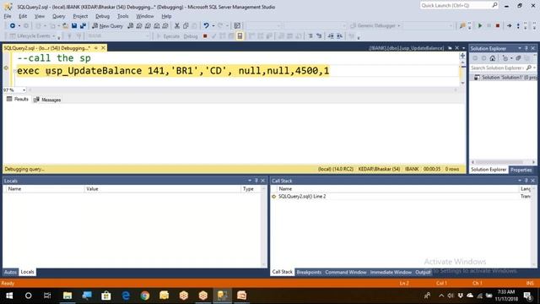Click the Debug button in SQL toolbar
Screen dimensions: 540x304
coord(191,36)
